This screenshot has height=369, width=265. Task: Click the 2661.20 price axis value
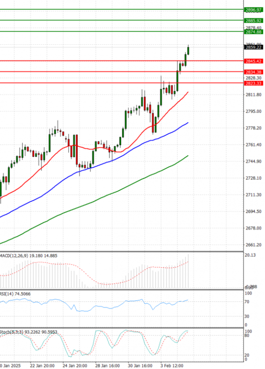coord(254,245)
